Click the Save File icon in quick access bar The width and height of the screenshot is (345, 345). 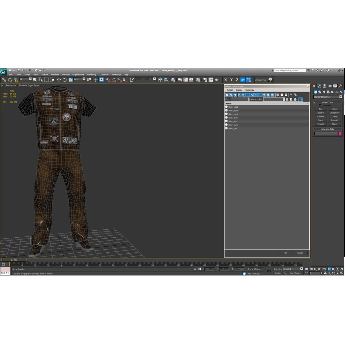[x=19, y=70]
